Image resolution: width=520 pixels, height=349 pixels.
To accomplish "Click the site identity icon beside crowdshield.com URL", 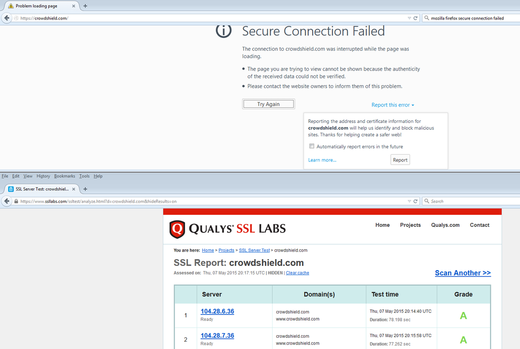I will click(x=16, y=18).
